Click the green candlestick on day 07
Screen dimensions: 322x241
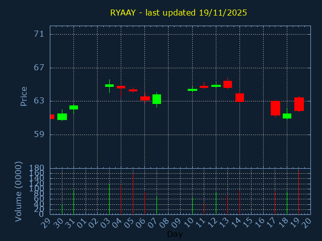tap(156, 99)
